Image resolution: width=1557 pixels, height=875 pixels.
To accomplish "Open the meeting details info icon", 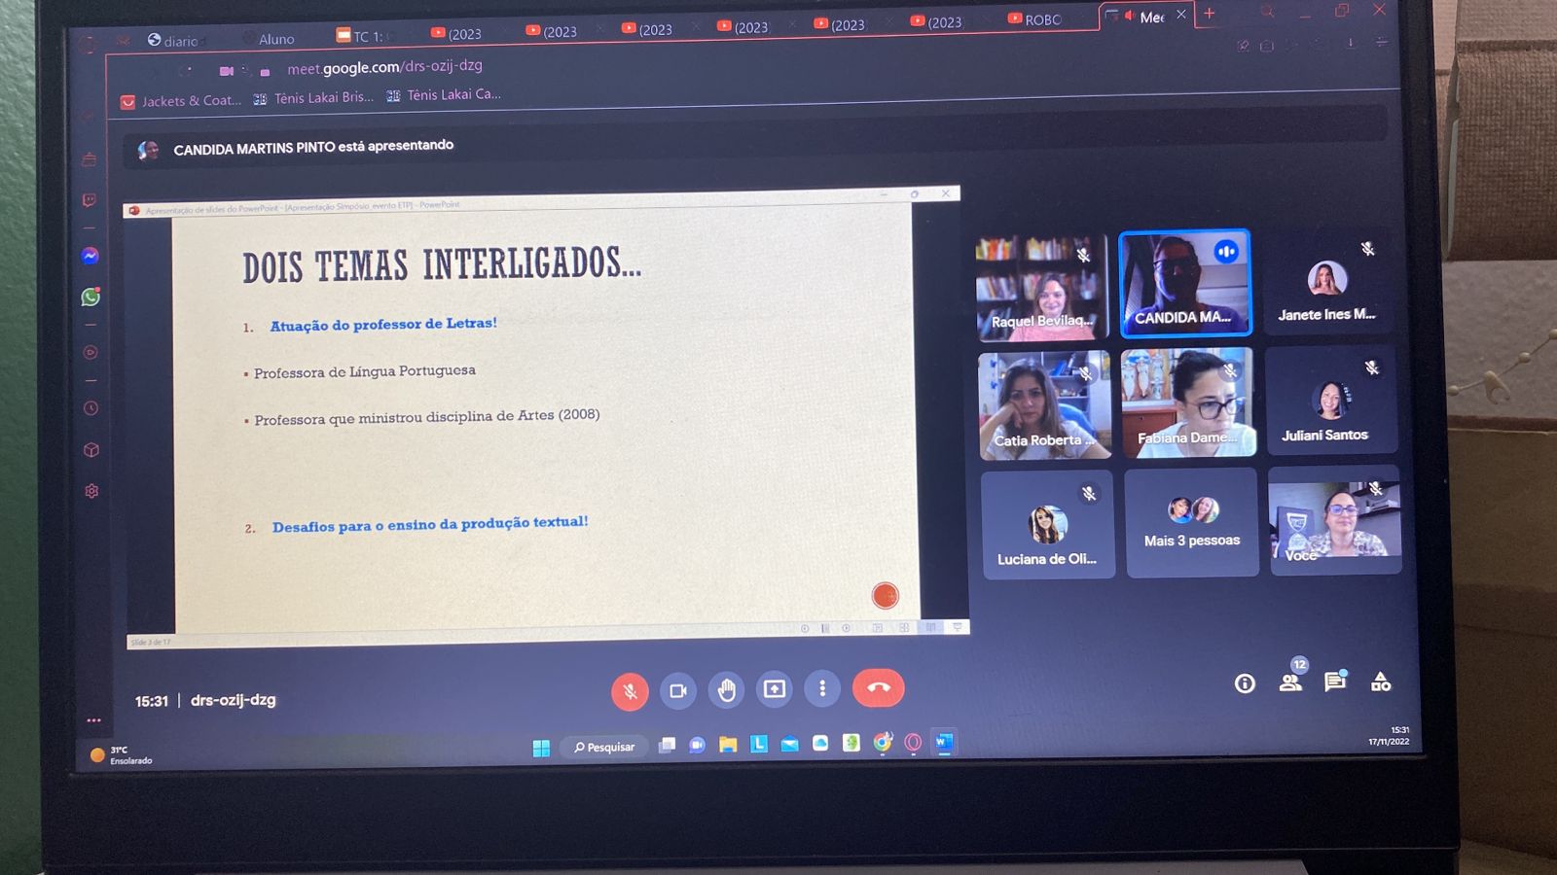I will [1245, 683].
